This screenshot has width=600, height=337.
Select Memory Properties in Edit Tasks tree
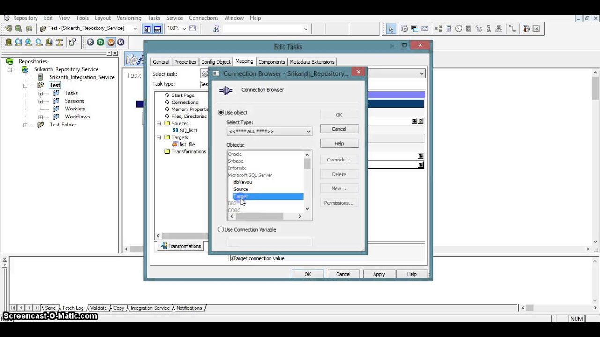tap(189, 110)
